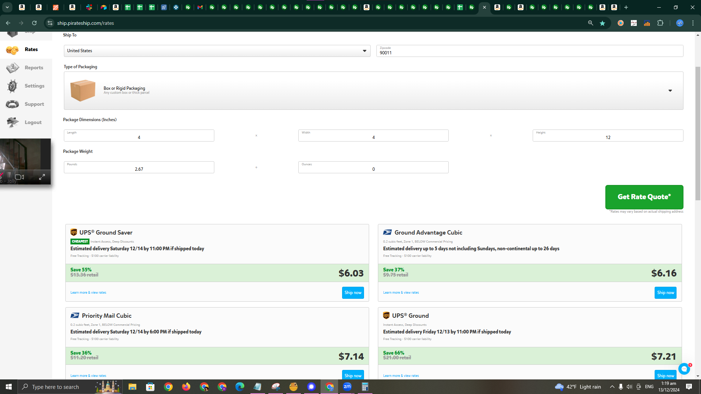Close the current Pirate Ship tab
The width and height of the screenshot is (701, 394).
484,7
